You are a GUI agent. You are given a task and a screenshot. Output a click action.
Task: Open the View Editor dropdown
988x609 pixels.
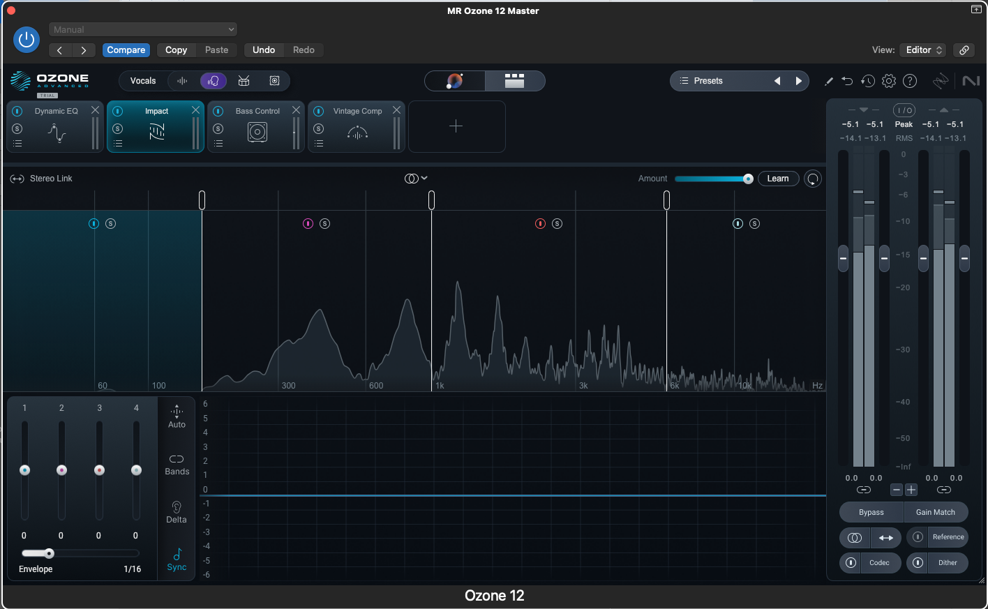click(922, 50)
